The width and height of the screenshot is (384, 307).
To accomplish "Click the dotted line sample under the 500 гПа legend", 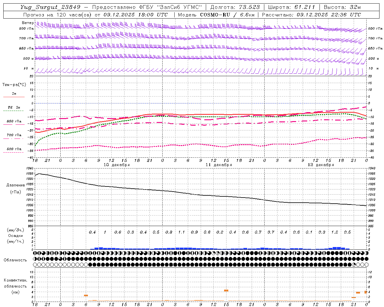I will click(x=14, y=153).
